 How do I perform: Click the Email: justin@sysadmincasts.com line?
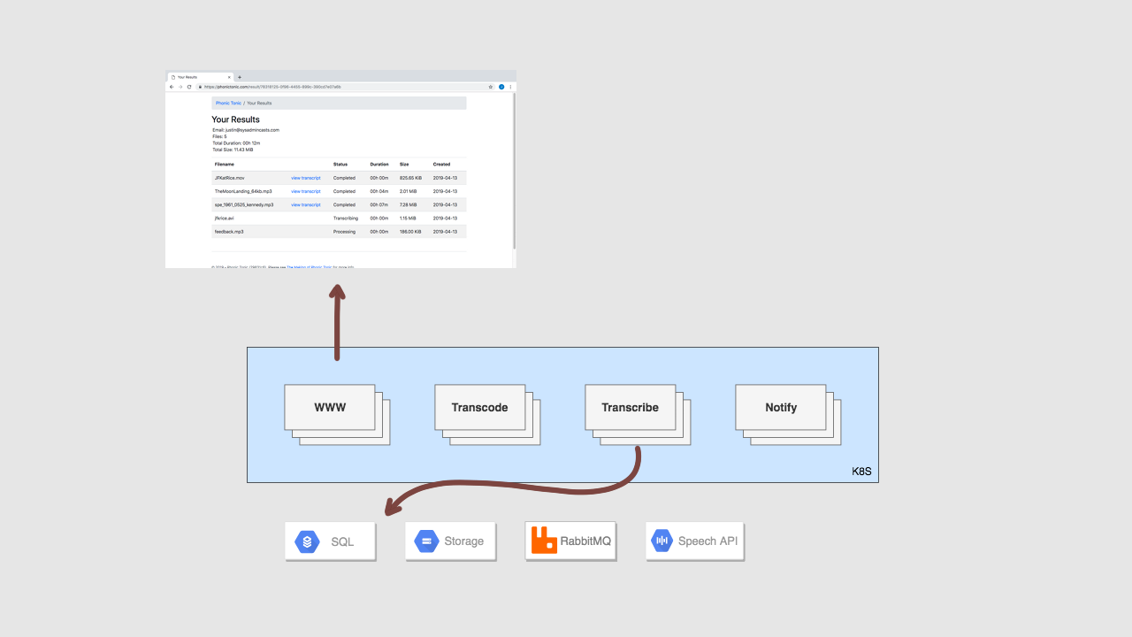tap(246, 130)
